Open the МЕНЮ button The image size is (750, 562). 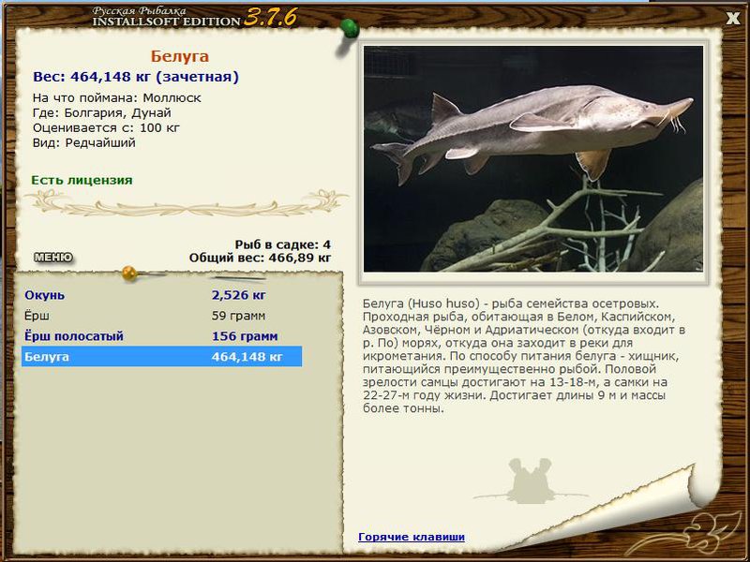tap(53, 258)
